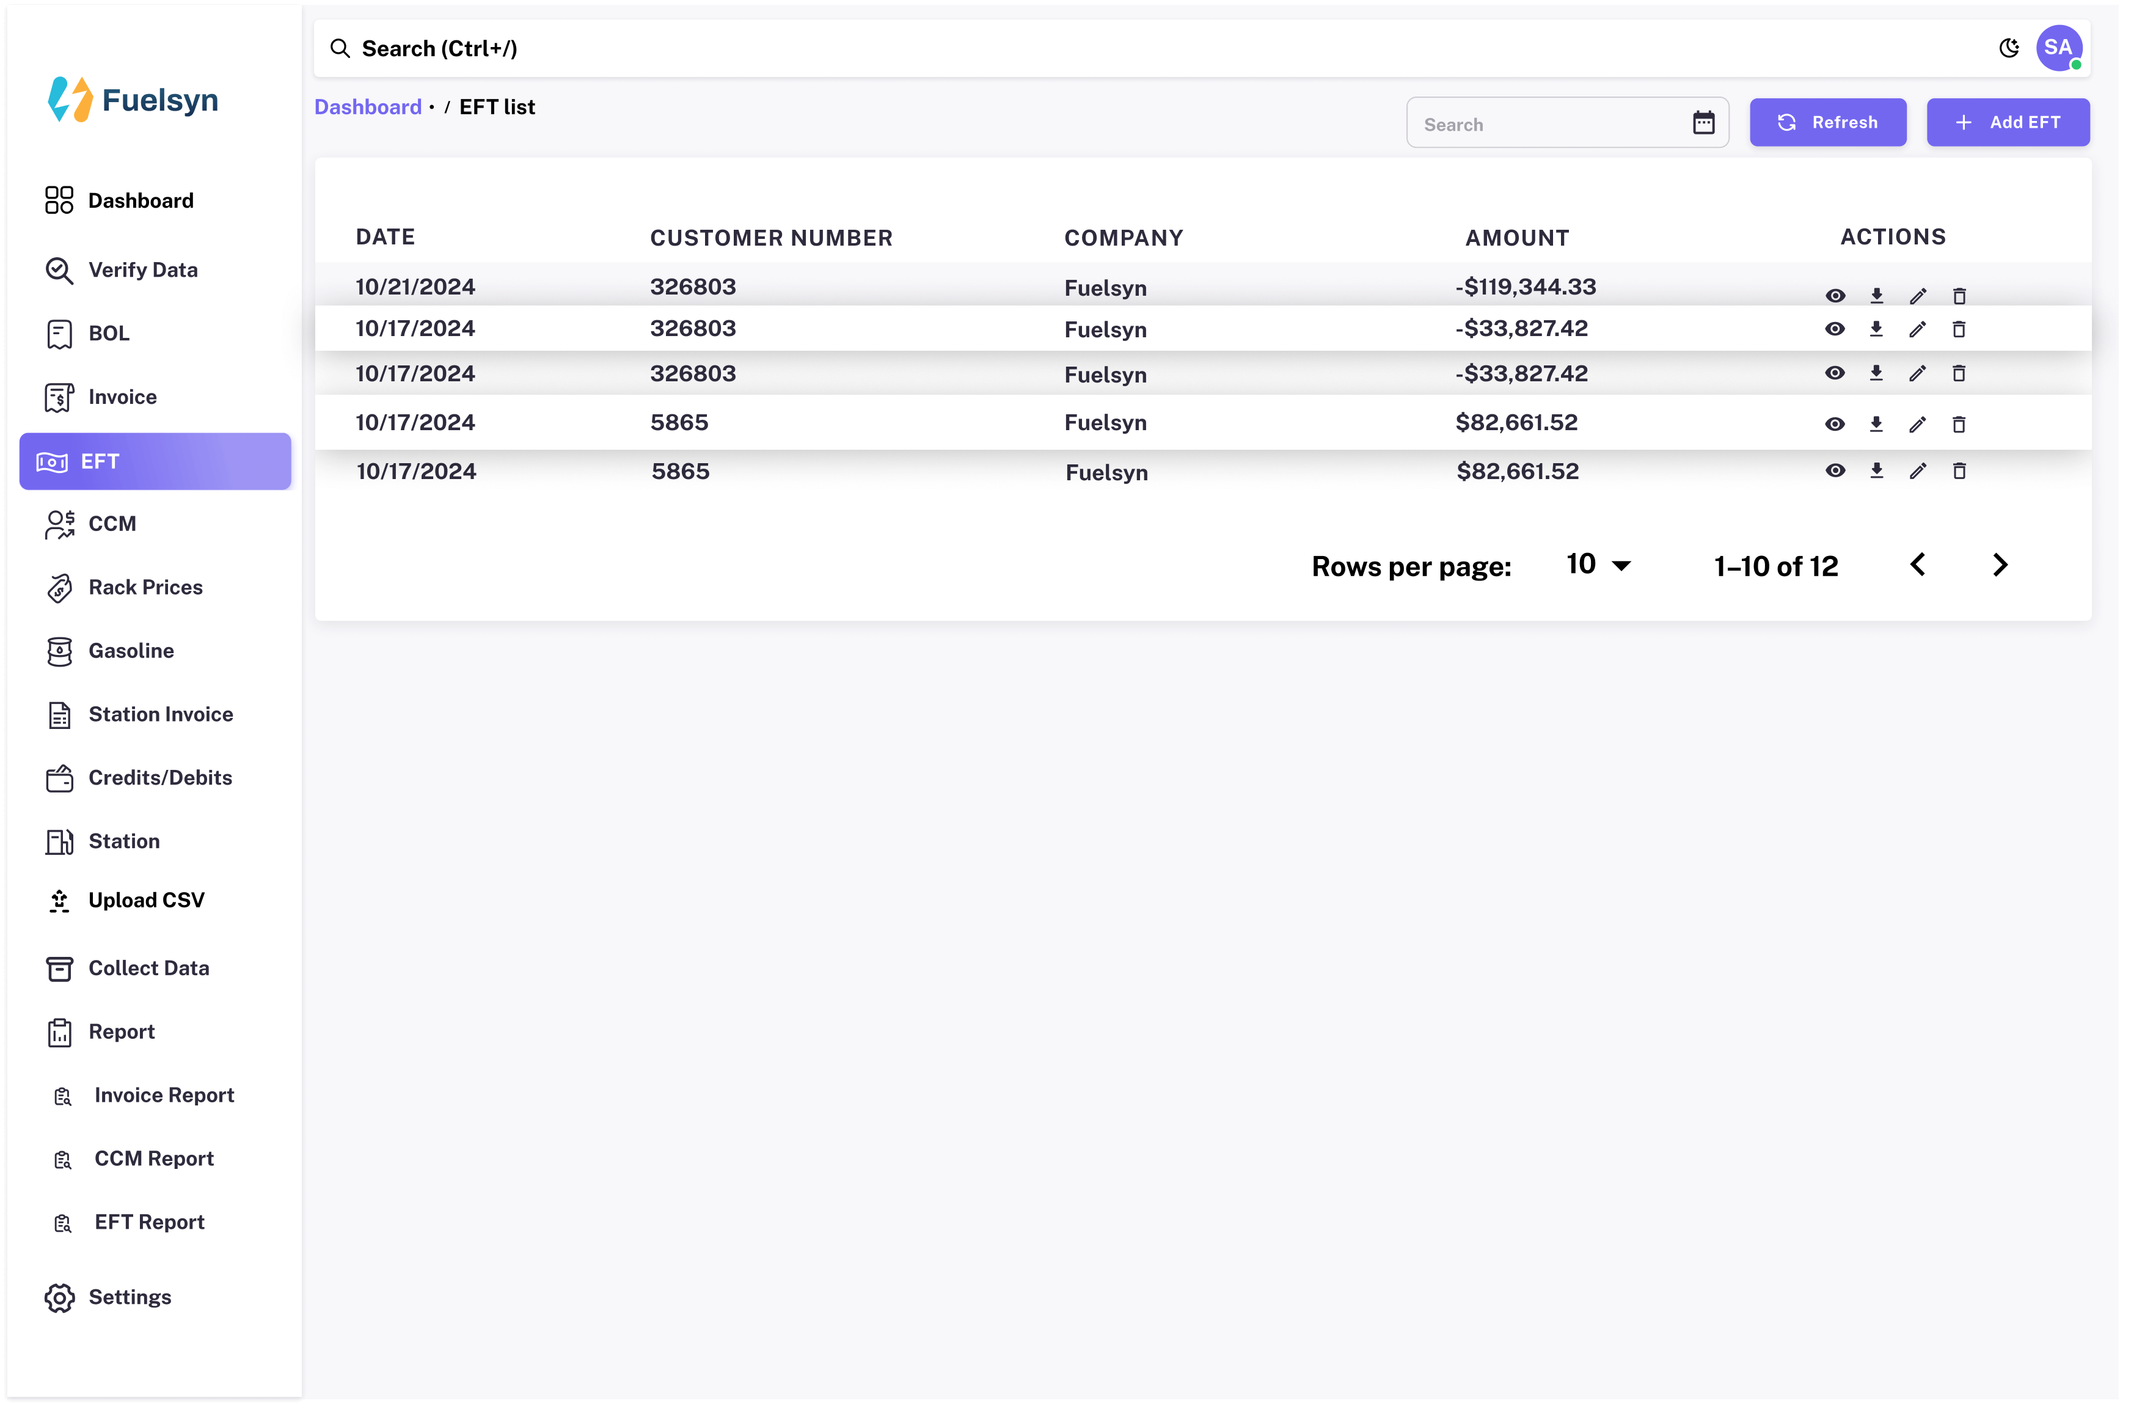
Task: Click "1–10 of 12" pagination text
Action: coord(1776,566)
